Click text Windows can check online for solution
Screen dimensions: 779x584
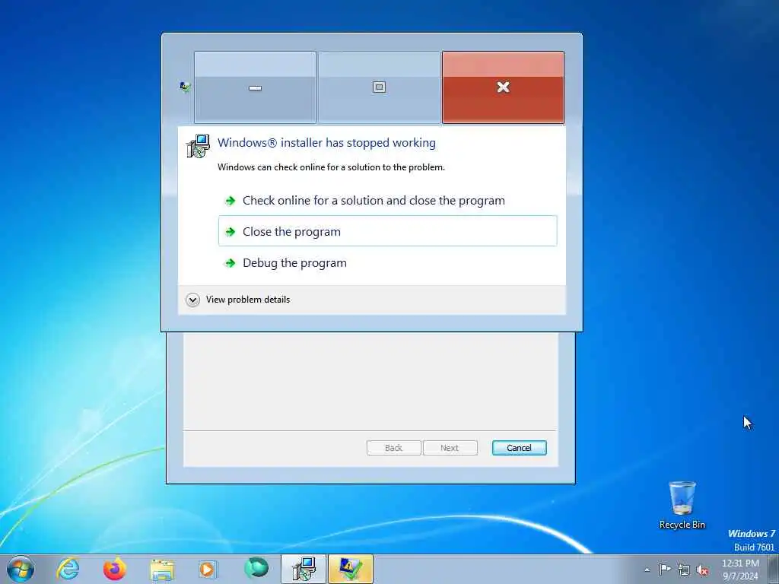coord(331,167)
